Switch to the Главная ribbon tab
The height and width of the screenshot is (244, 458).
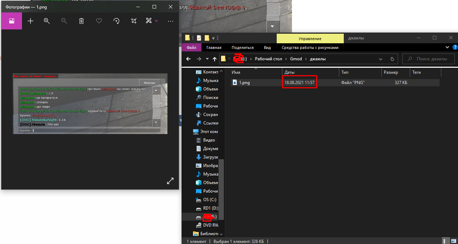[214, 48]
